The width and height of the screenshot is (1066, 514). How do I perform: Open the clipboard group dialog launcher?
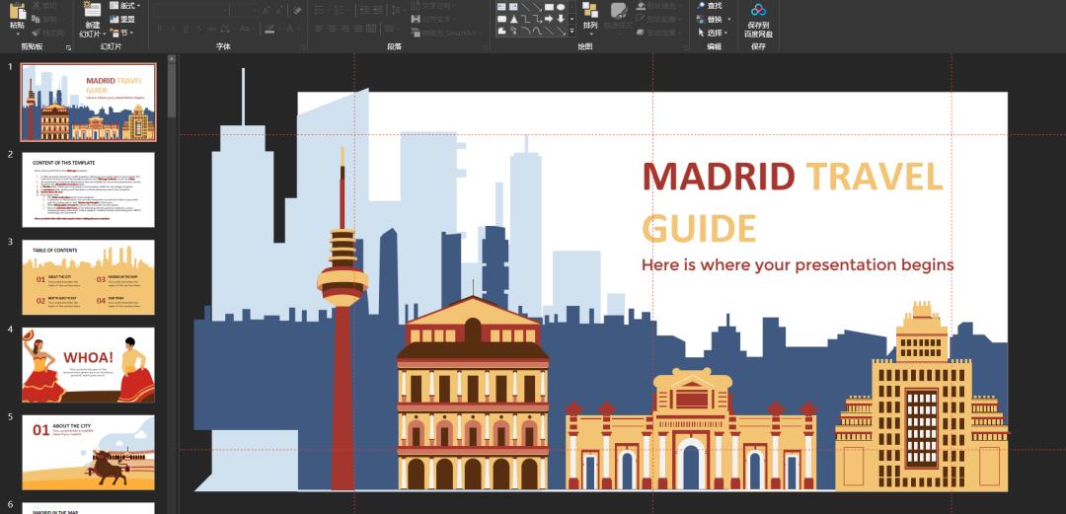click(x=69, y=46)
